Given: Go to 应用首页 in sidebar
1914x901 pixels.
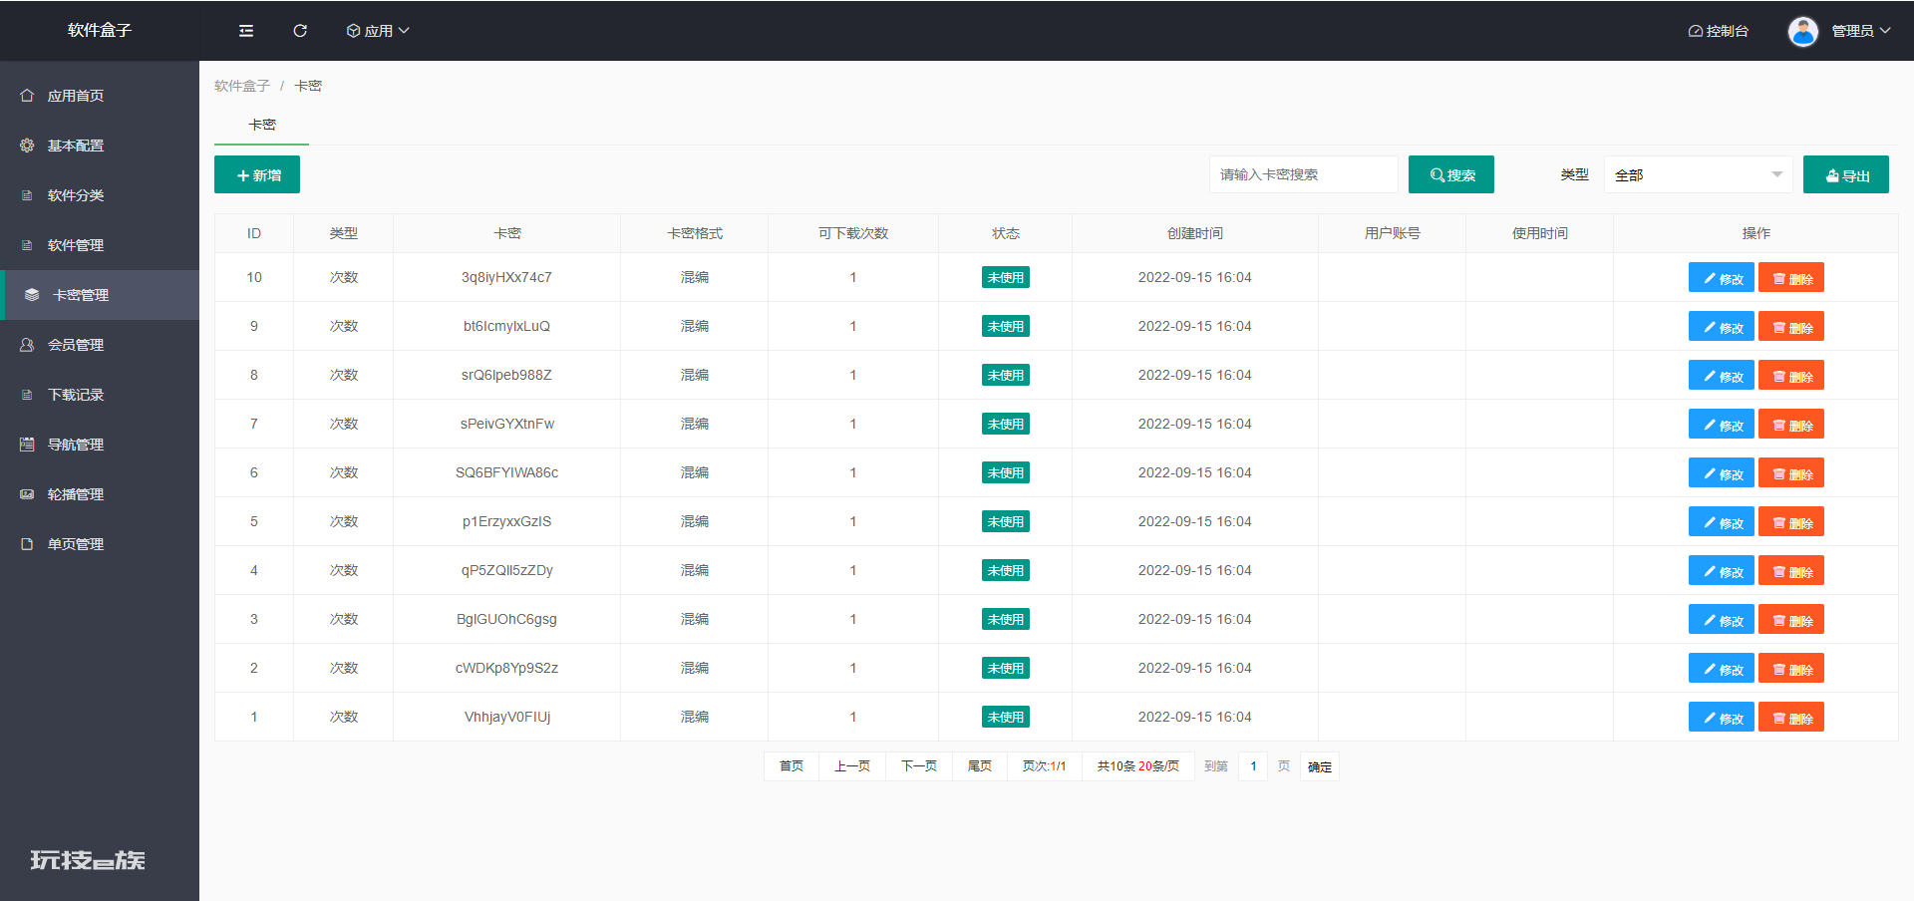Looking at the screenshot, I should 100,96.
